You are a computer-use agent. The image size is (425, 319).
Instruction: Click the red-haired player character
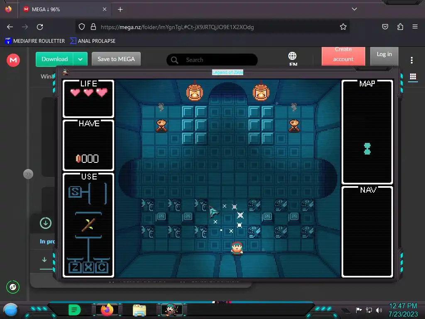(237, 248)
